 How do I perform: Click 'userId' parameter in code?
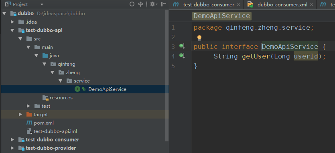(x=306, y=56)
